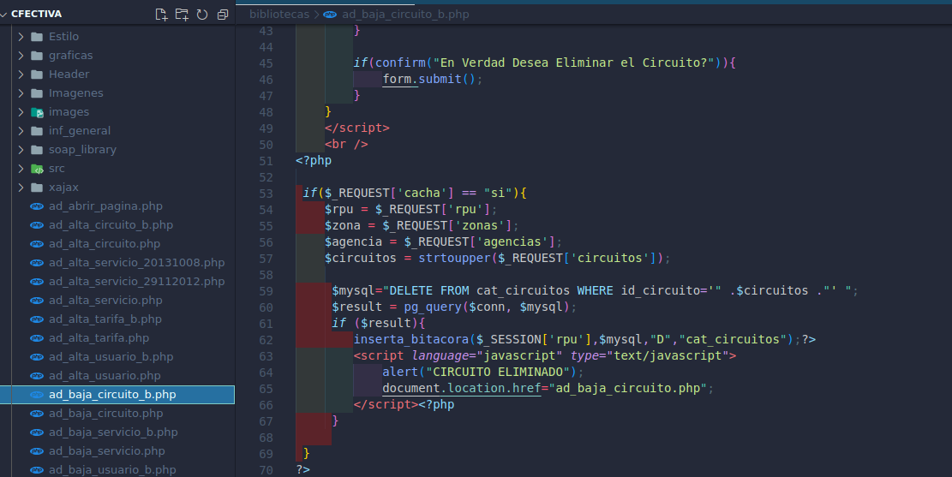The height and width of the screenshot is (477, 952).
Task: Open ad_alta_circuito_b.php file
Action: click(x=117, y=224)
